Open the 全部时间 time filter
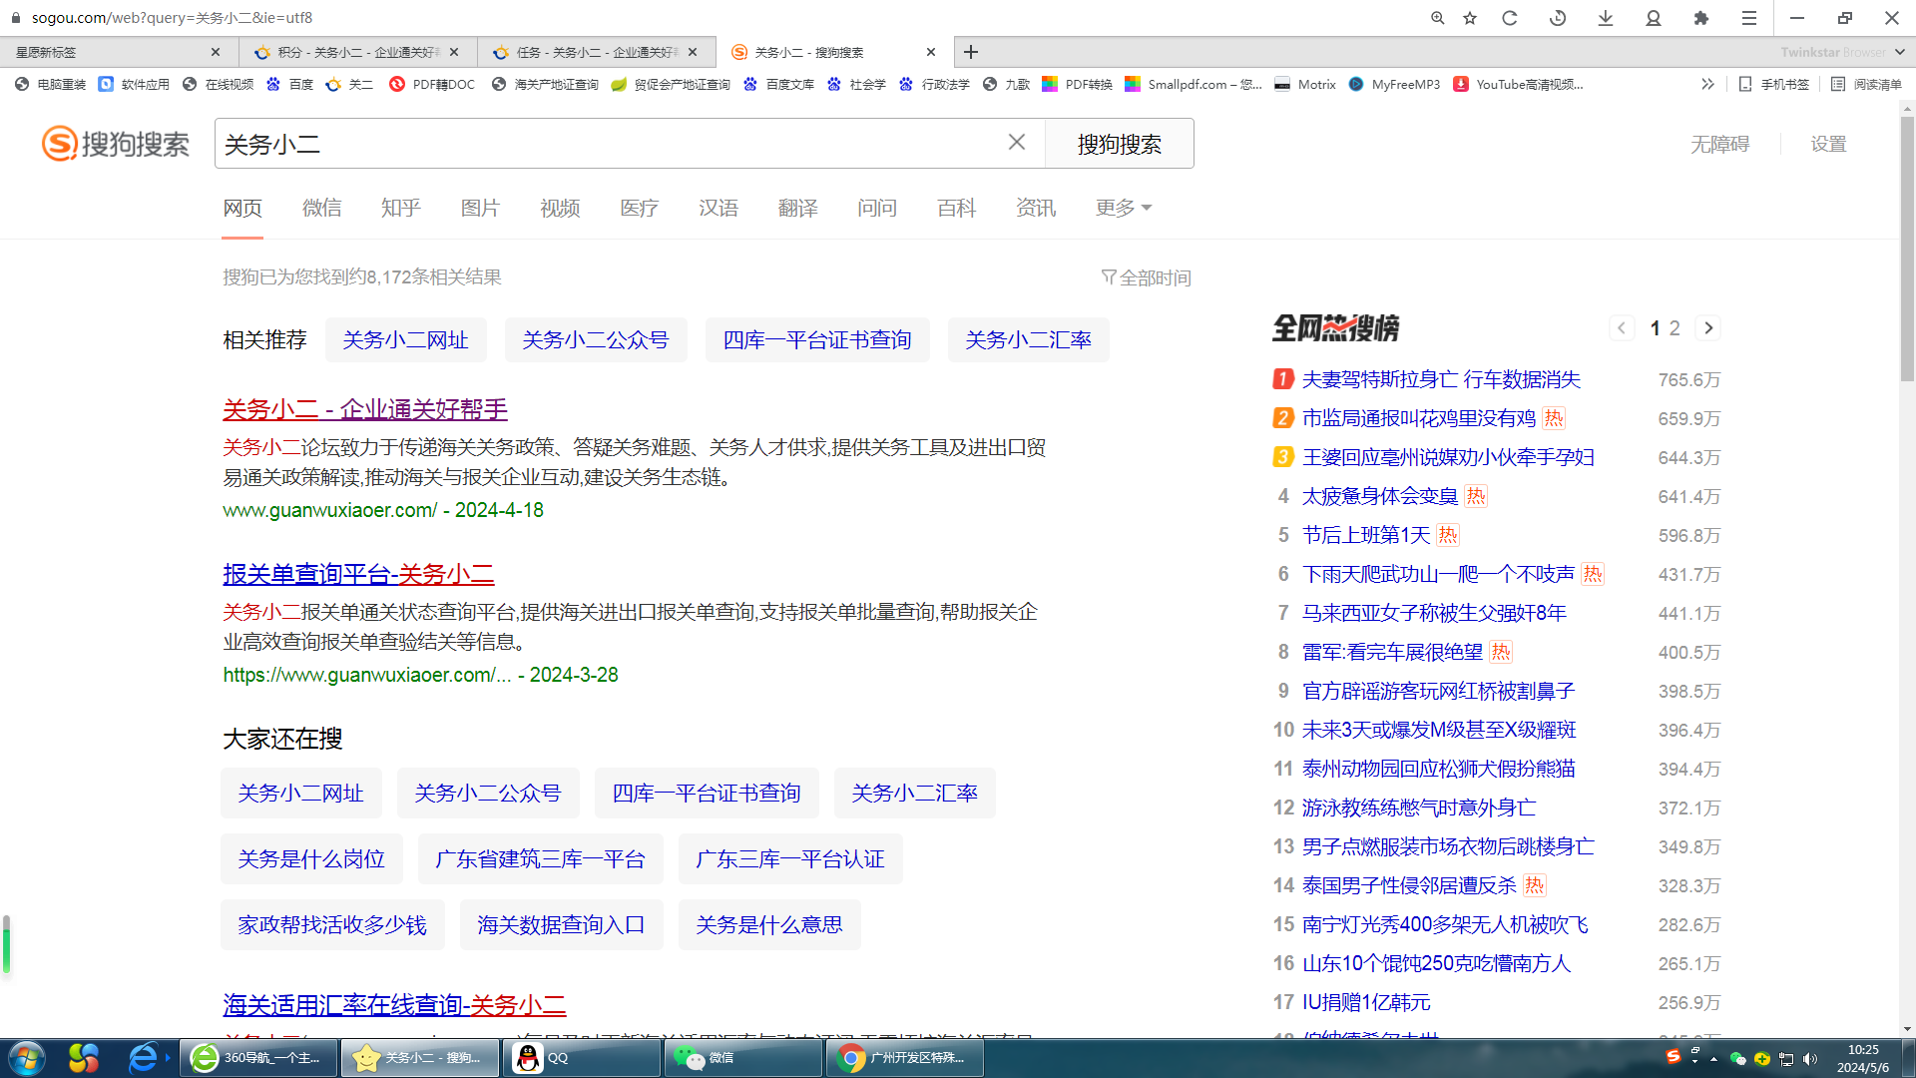1916x1078 pixels. pos(1146,277)
